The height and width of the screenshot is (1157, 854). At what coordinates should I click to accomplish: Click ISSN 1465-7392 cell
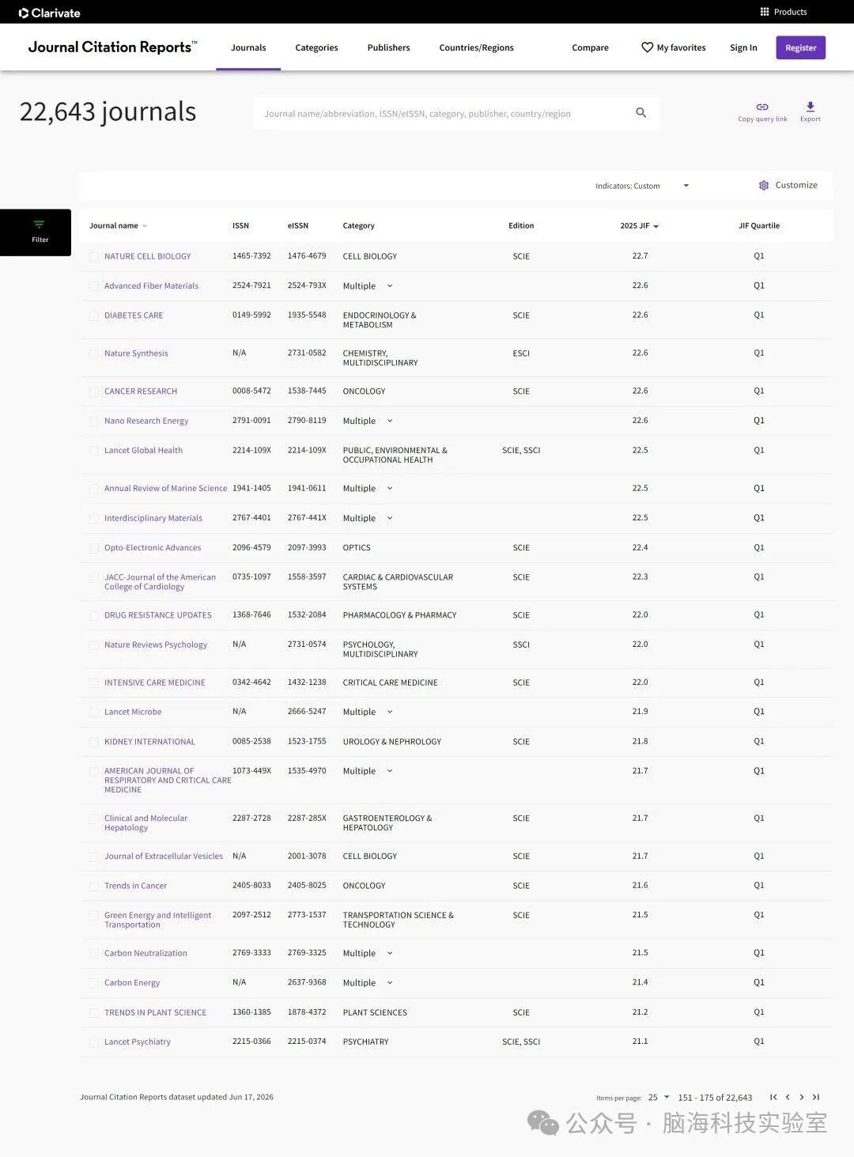(x=251, y=256)
